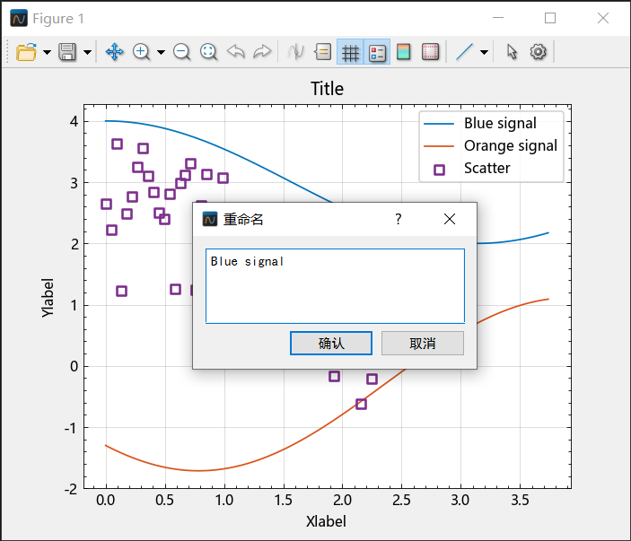This screenshot has width=631, height=541.
Task: Click the Orange signal legend entry
Action: (x=511, y=145)
